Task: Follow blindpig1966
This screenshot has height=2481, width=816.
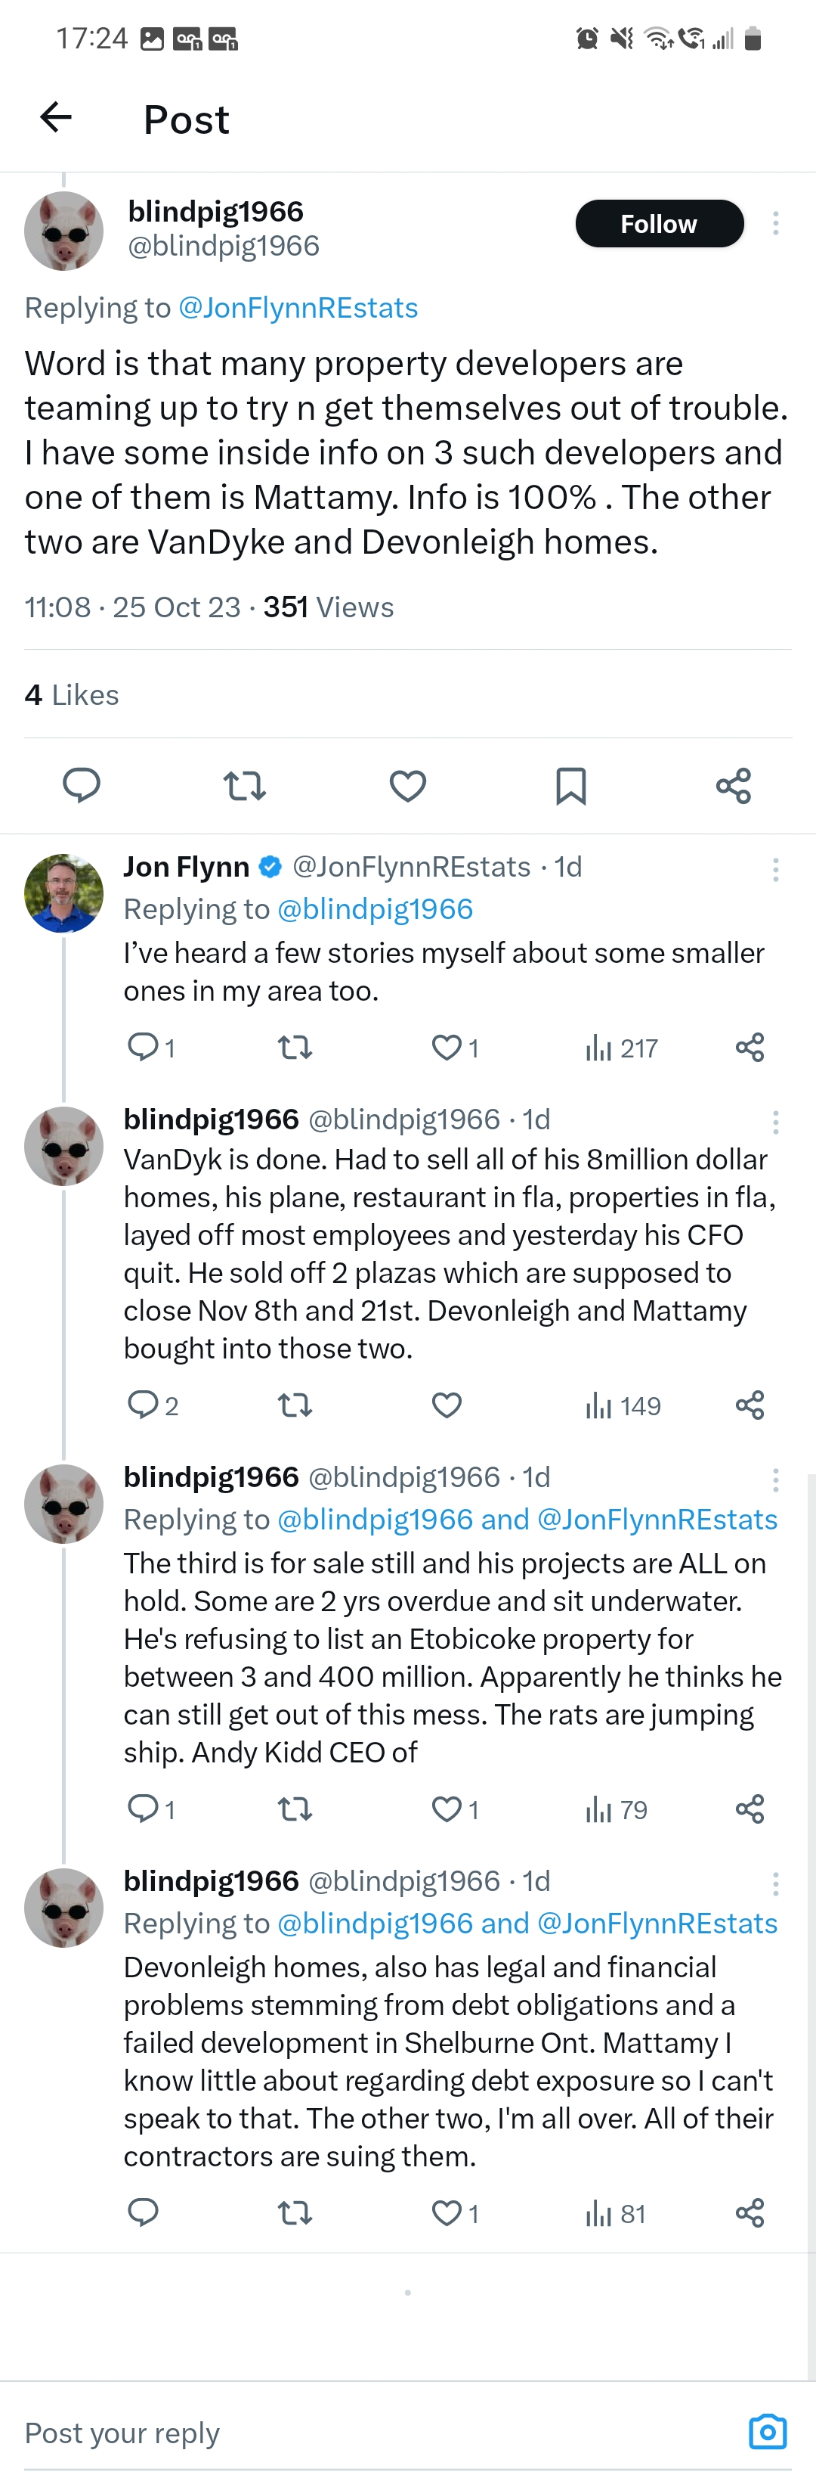Action: pos(659,223)
